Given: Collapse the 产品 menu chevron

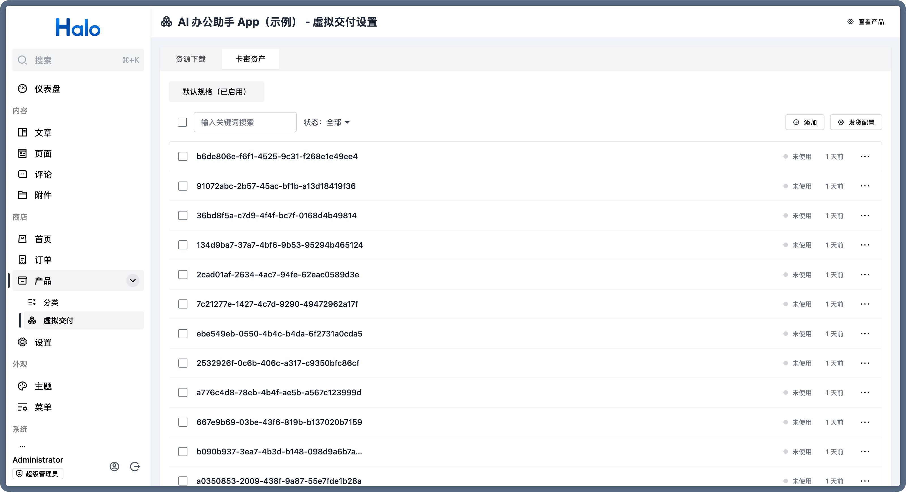Looking at the screenshot, I should click(x=133, y=280).
